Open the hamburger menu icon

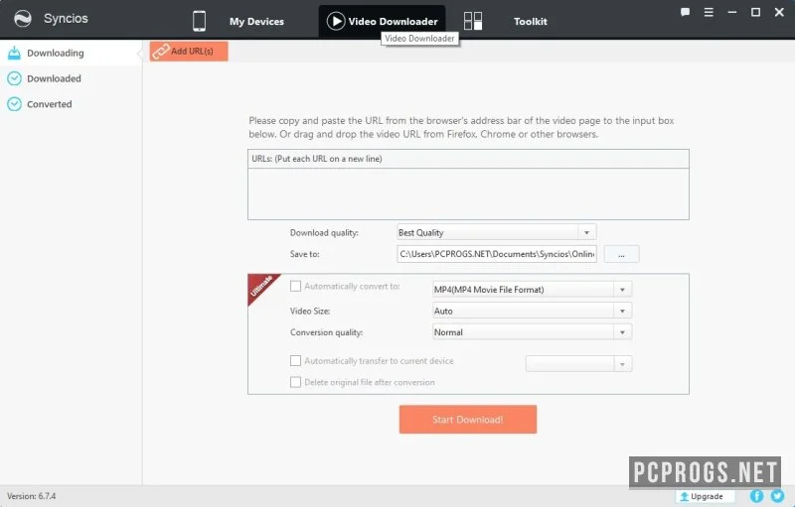click(709, 12)
